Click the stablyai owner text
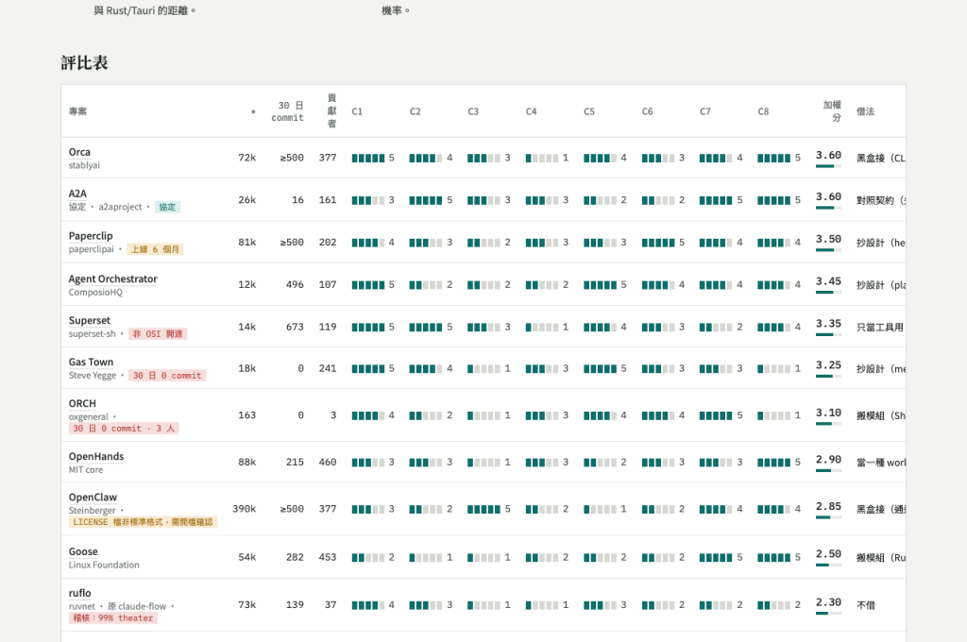967x642 pixels. click(x=84, y=165)
